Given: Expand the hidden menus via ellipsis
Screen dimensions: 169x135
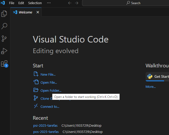Looking at the screenshot, I should tap(49, 3).
